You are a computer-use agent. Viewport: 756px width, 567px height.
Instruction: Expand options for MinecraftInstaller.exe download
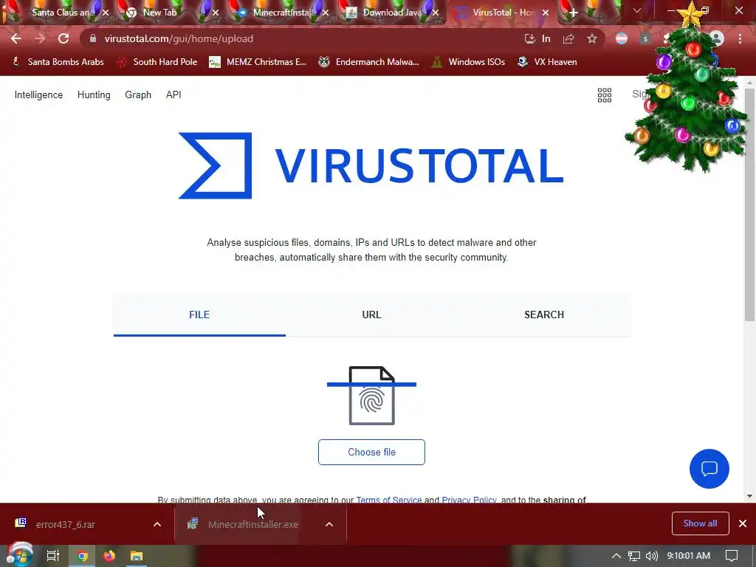(x=329, y=525)
